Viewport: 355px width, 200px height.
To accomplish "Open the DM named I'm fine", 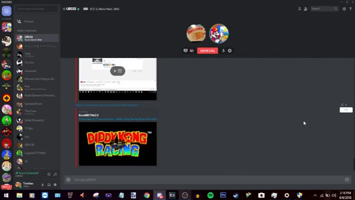I will pos(37,62).
